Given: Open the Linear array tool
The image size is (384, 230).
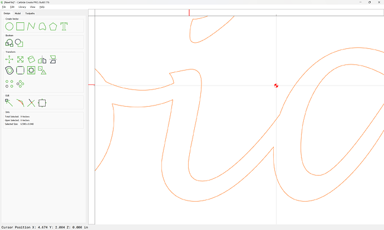Looking at the screenshot, I should pos(9,83).
